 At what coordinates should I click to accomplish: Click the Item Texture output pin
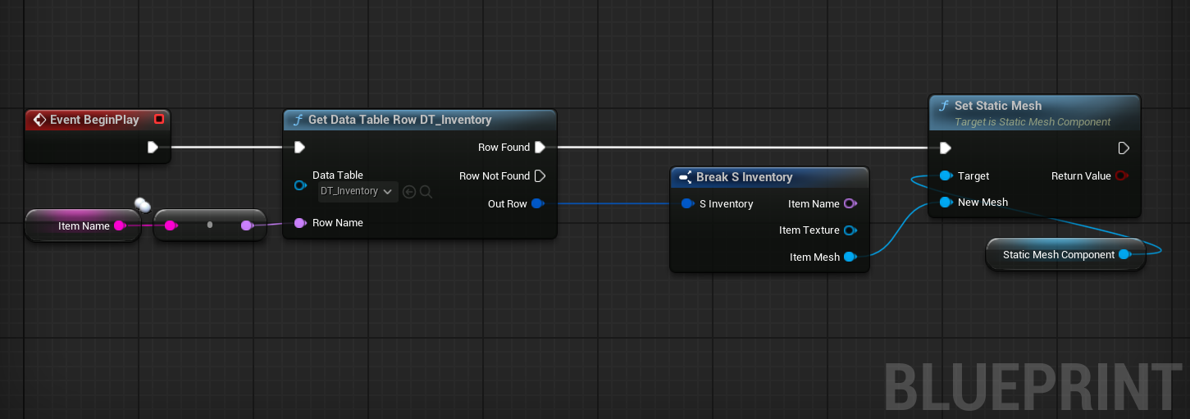850,230
